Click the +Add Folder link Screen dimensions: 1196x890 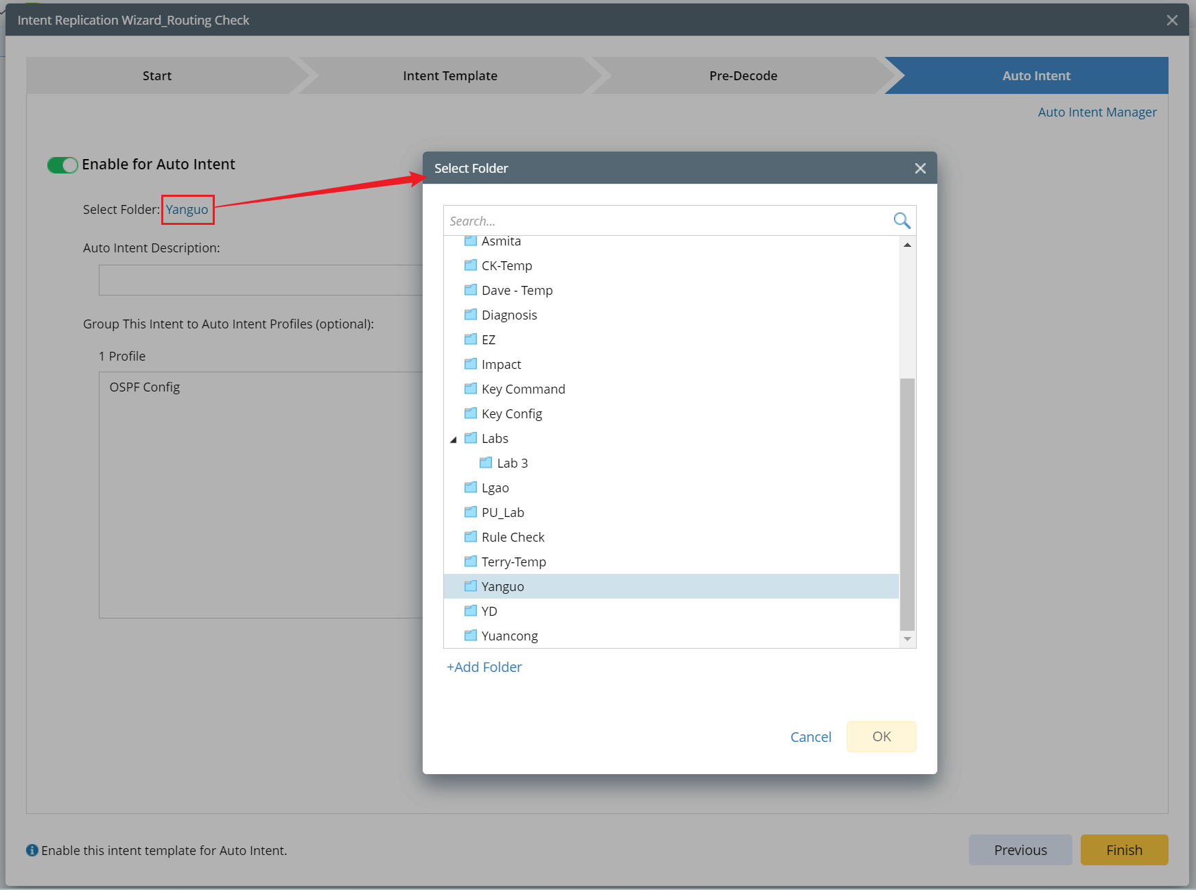tap(484, 667)
